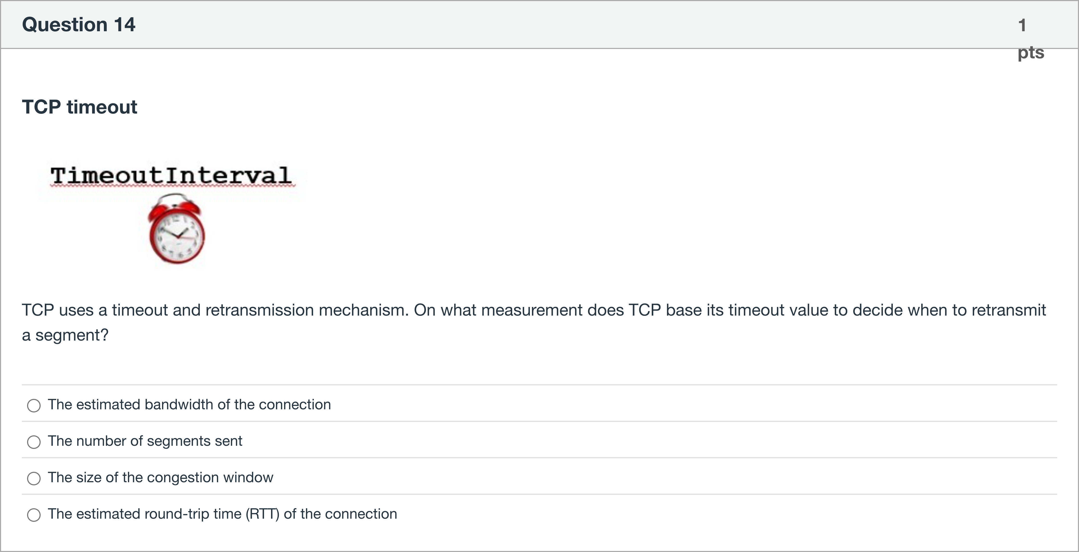1079x552 pixels.
Task: Select the estimated round-trip time radio option
Action: click(x=34, y=515)
